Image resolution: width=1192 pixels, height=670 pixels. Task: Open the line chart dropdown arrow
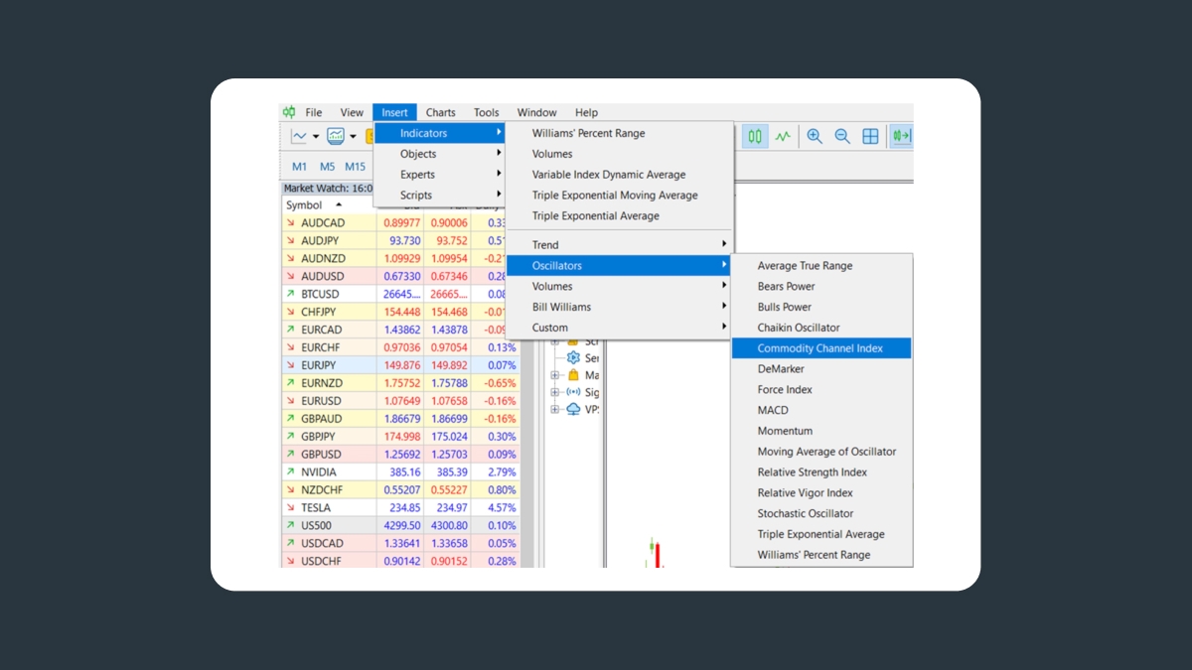[x=316, y=137]
